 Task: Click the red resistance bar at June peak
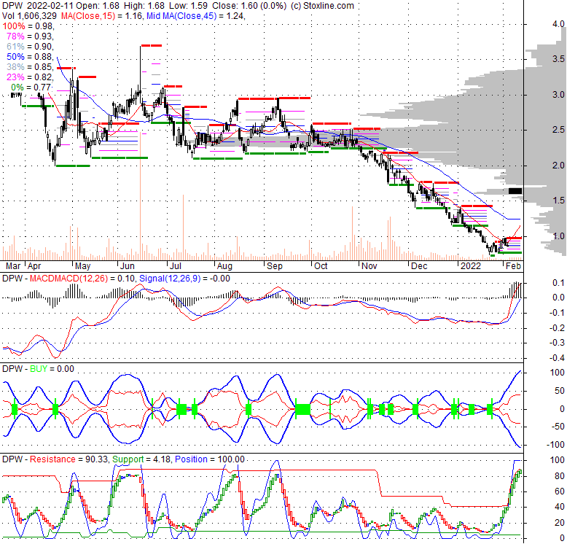point(151,45)
